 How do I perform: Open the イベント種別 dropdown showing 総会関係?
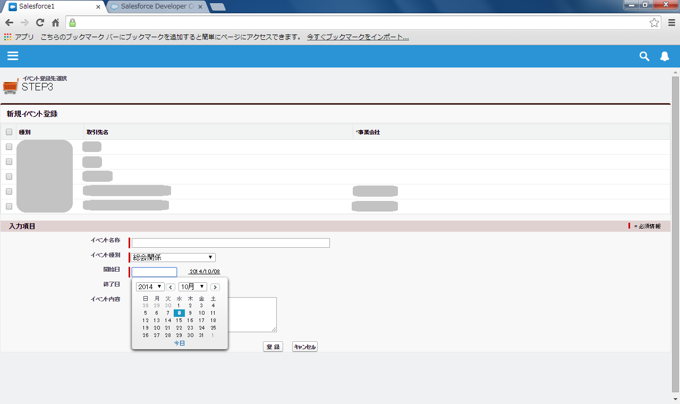(173, 257)
